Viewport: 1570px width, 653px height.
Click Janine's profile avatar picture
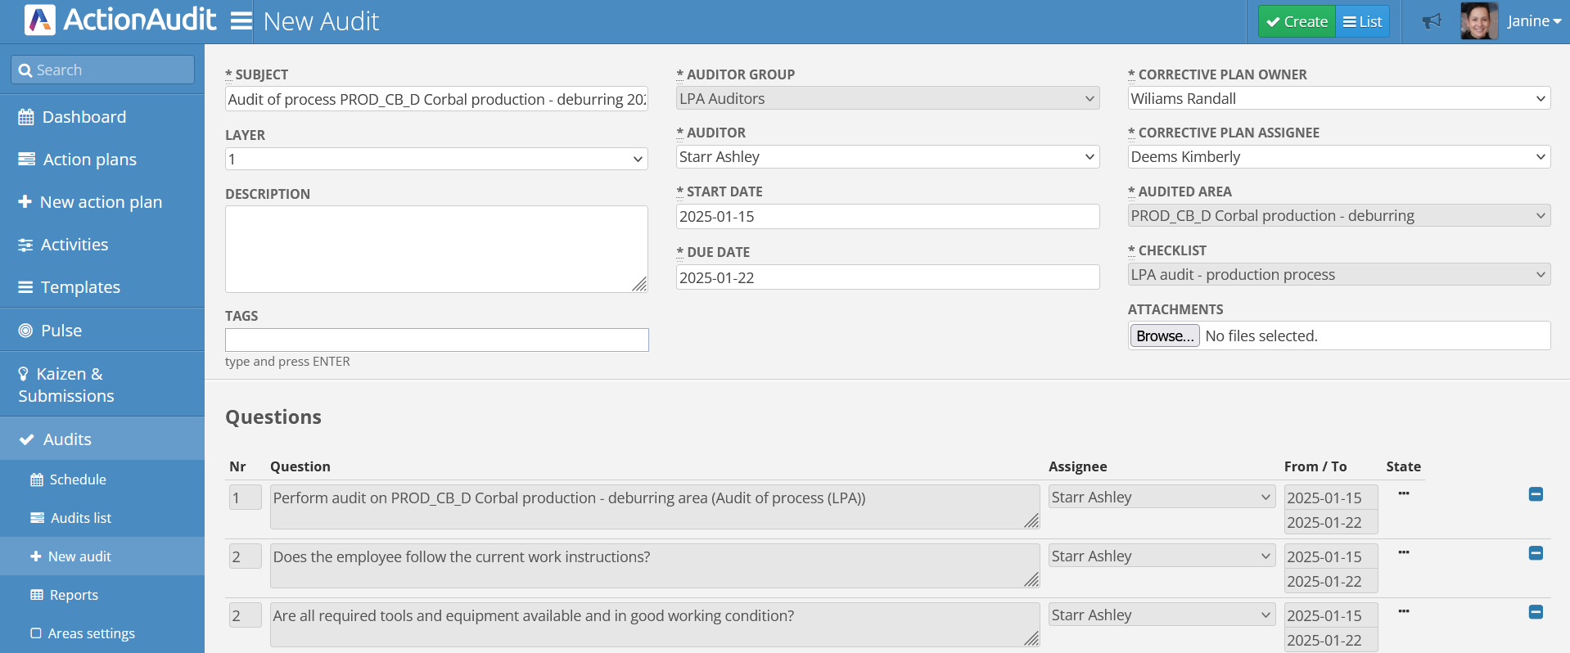(1478, 21)
